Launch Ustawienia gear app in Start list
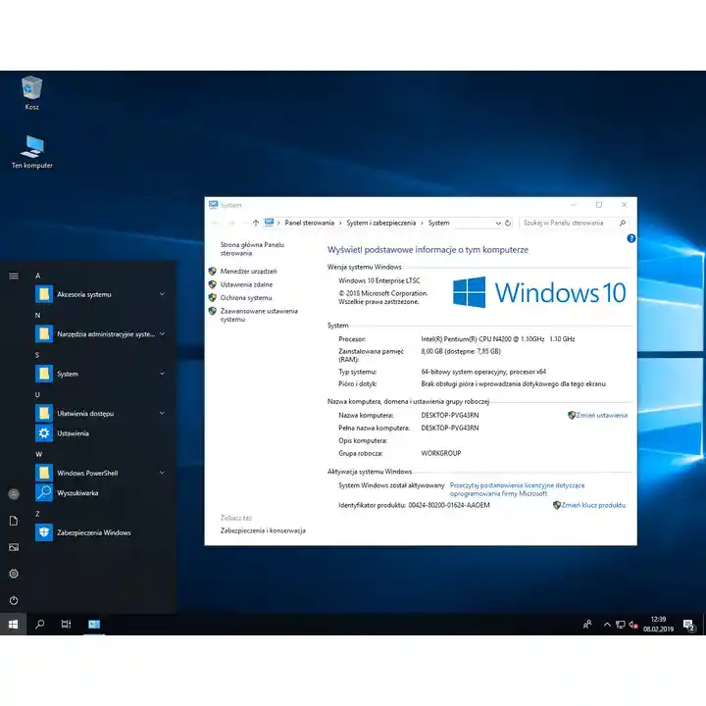Image resolution: width=706 pixels, height=706 pixels. click(101, 433)
